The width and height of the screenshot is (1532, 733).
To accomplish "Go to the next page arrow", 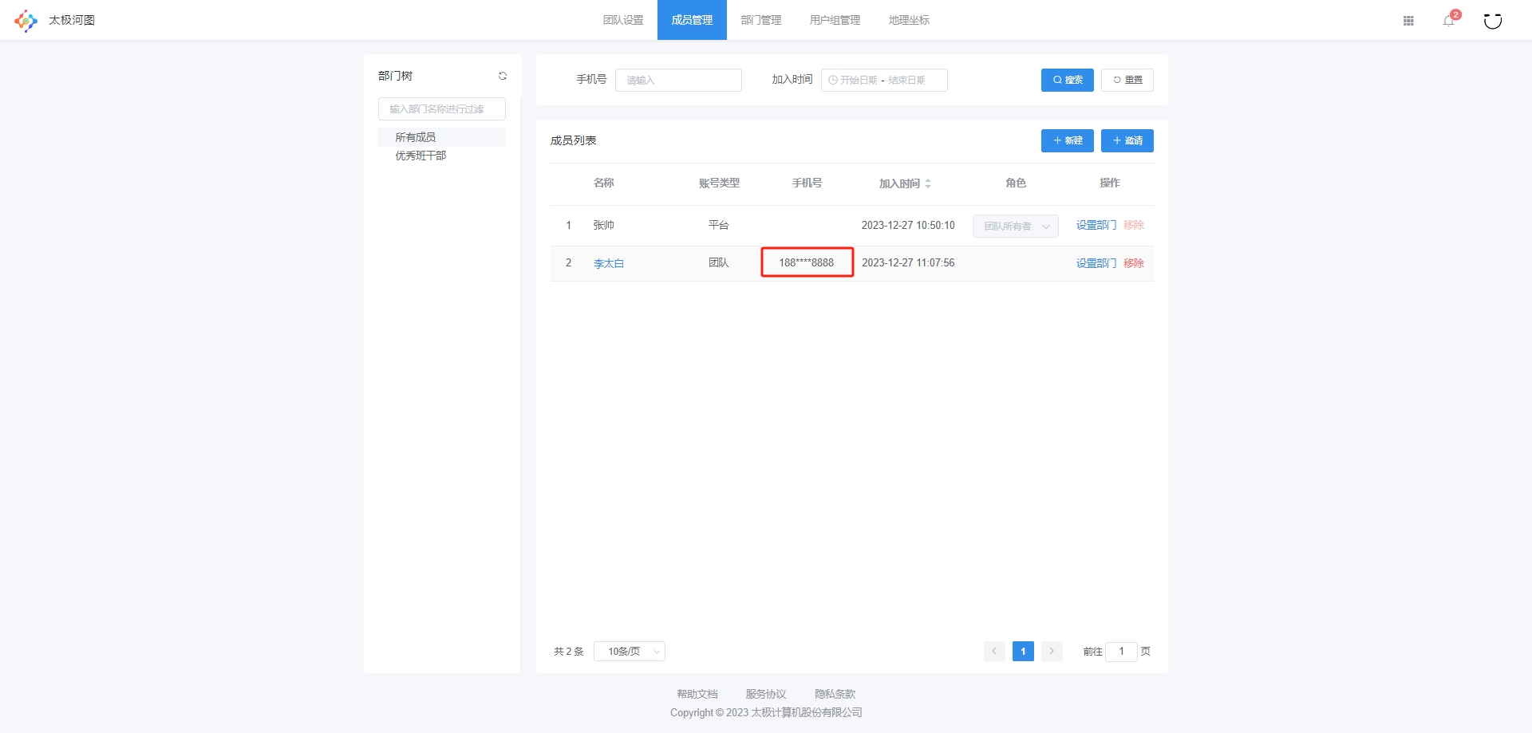I will coord(1052,652).
